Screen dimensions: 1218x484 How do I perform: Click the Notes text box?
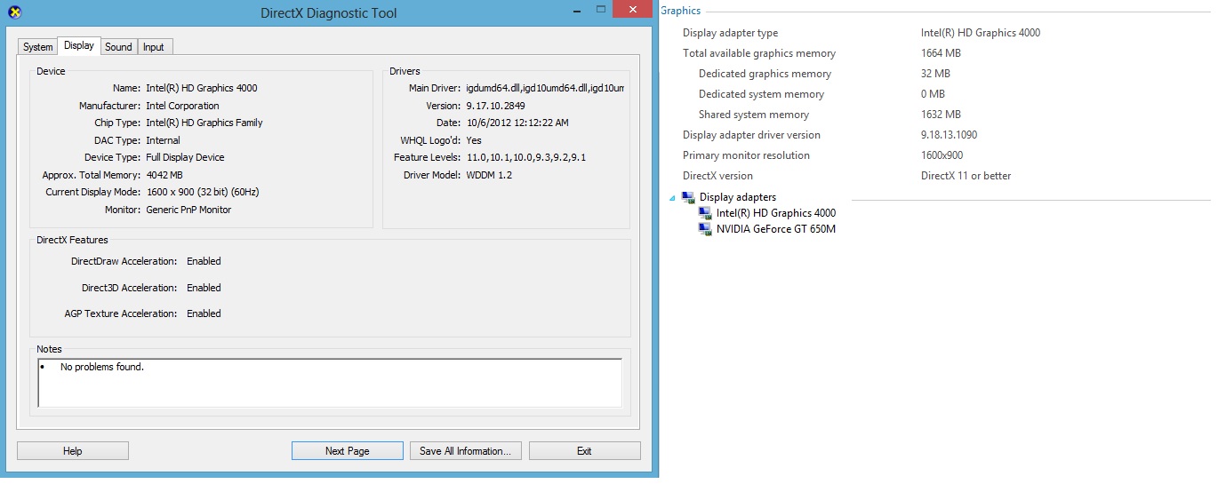330,383
